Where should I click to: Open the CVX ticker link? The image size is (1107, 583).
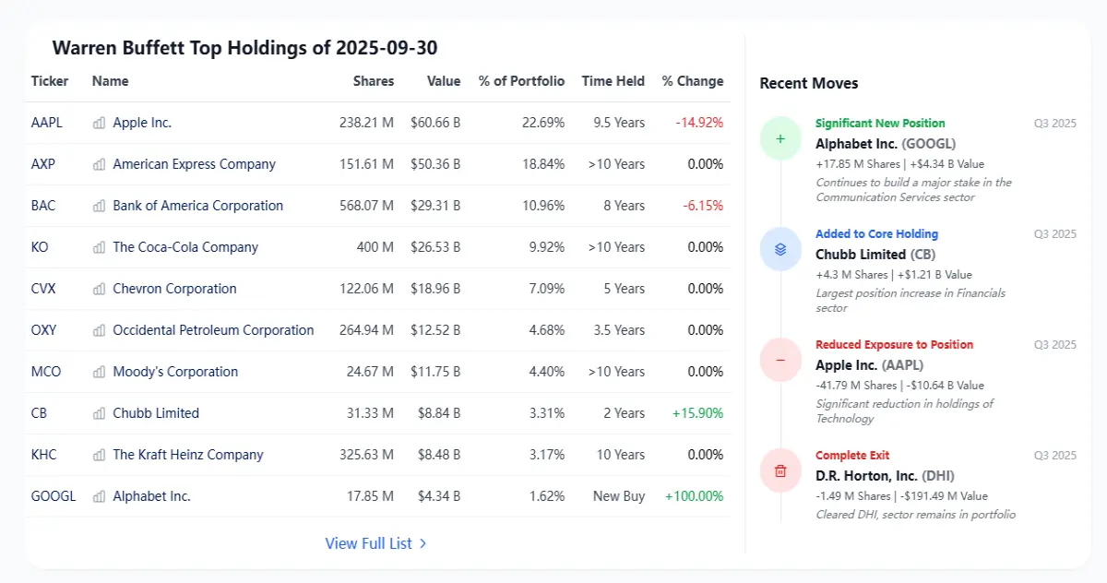tap(43, 289)
